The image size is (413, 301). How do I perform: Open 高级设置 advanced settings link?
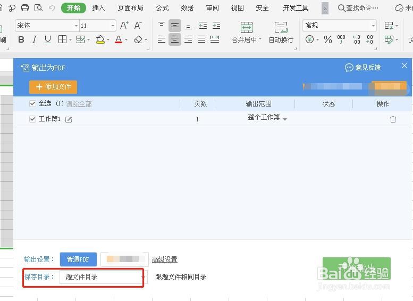point(165,259)
